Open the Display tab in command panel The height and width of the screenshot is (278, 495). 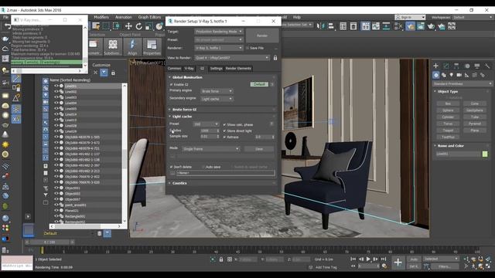click(477, 66)
